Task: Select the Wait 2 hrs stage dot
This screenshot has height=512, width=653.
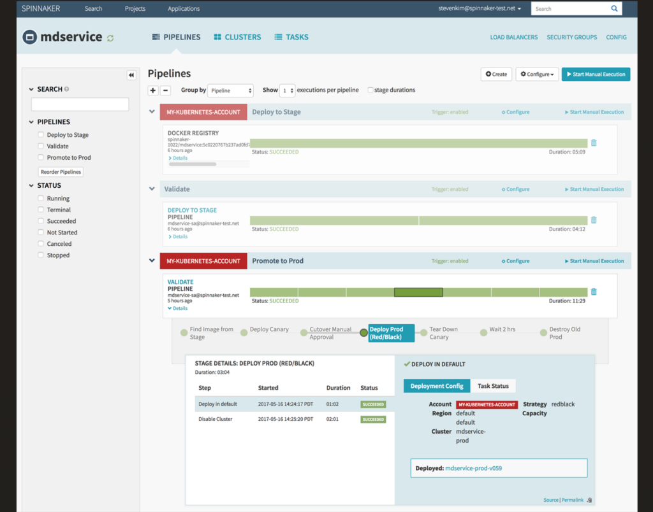Action: point(483,333)
